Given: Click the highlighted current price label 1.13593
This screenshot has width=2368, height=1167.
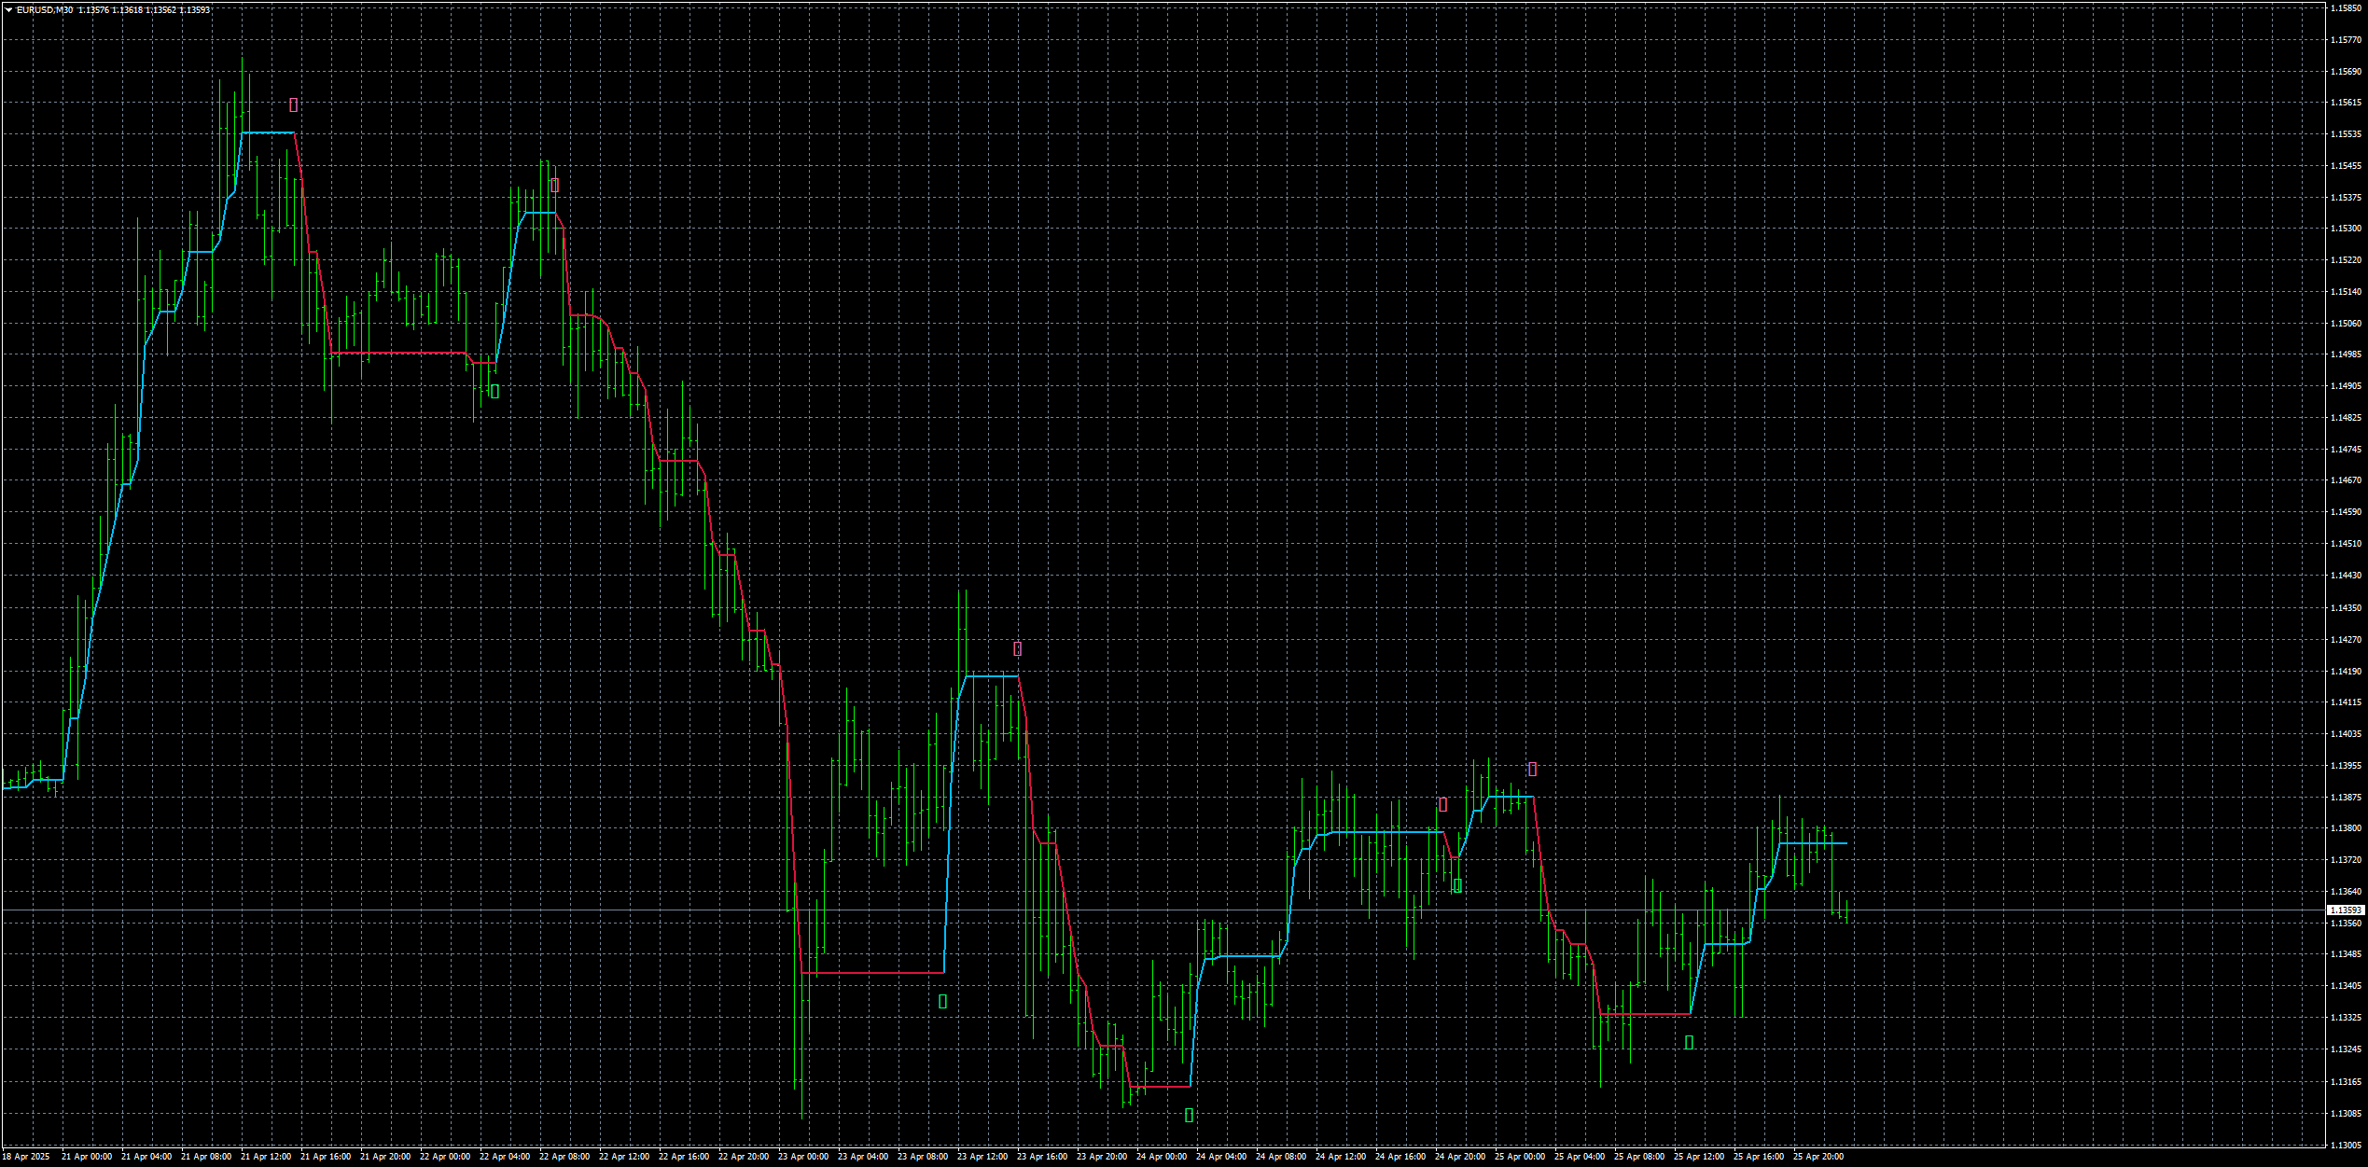Looking at the screenshot, I should click(2346, 910).
